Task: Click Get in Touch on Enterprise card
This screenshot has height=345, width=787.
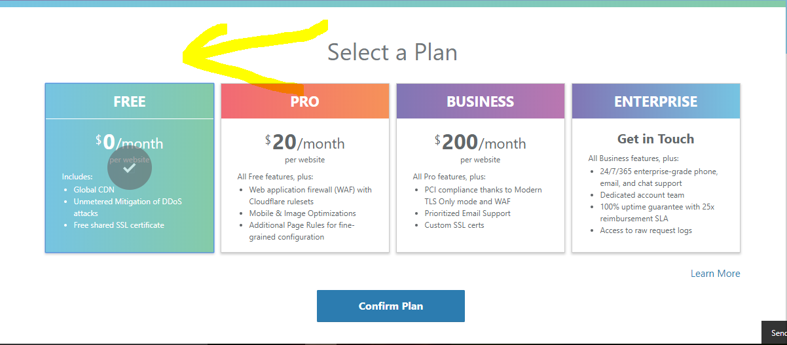Action: (655, 139)
